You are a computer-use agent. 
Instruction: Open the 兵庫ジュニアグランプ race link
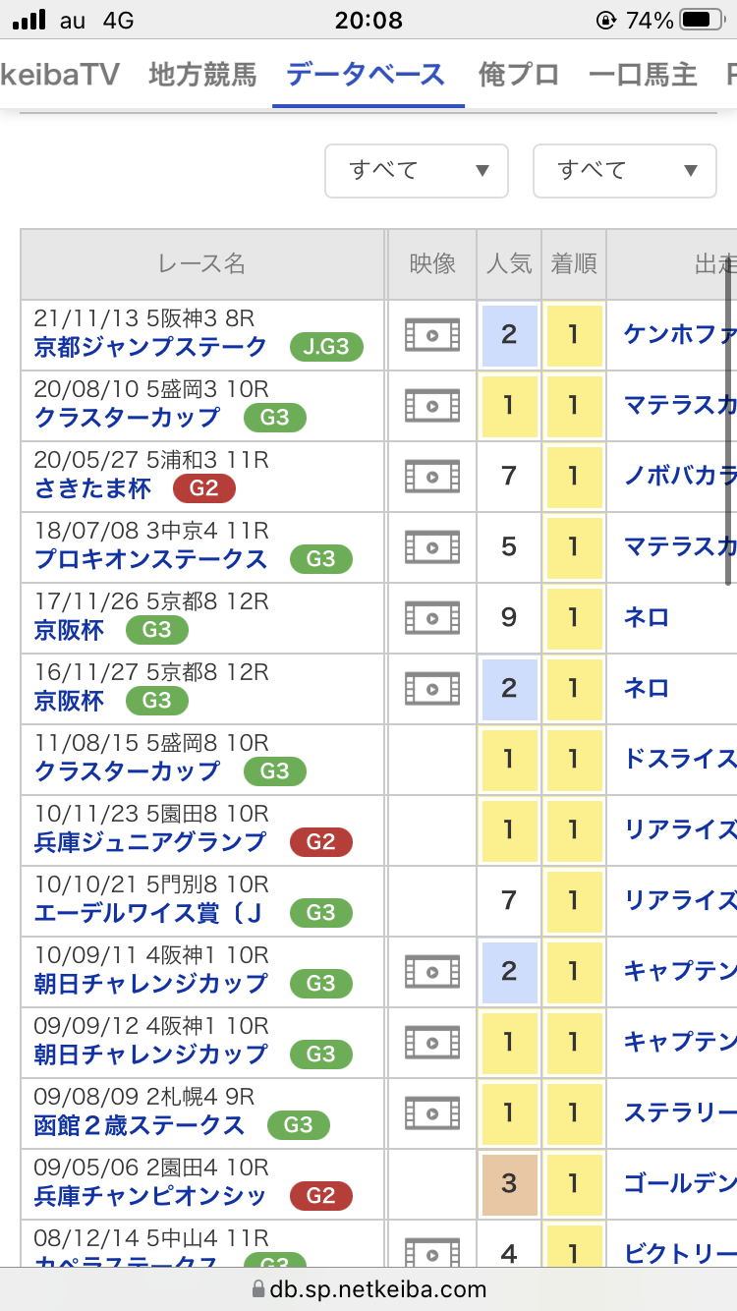(150, 842)
